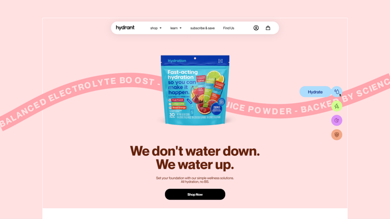Click the dot grid icon on pouch

[x=220, y=61]
